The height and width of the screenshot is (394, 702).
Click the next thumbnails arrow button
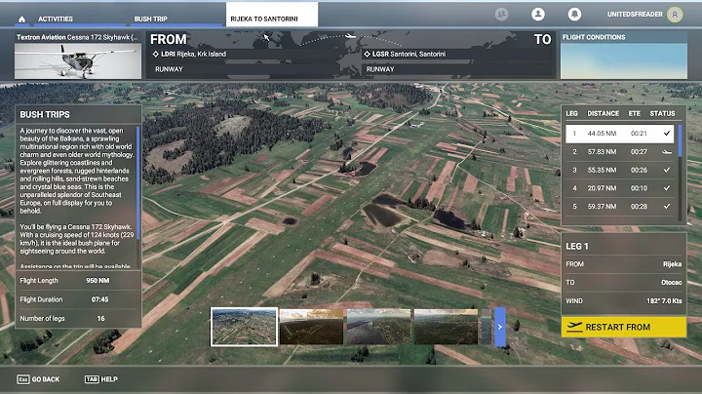click(500, 327)
